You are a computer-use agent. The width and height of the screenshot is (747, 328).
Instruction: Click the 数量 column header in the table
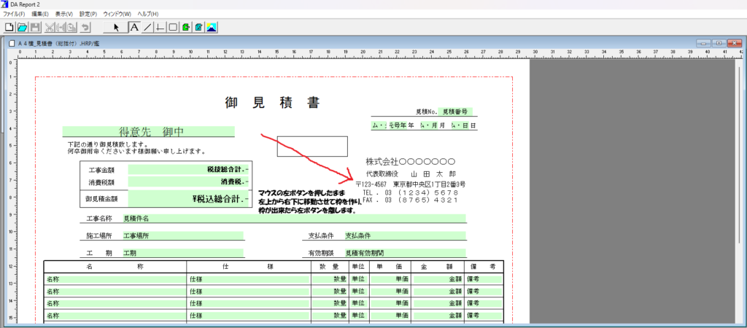click(329, 267)
